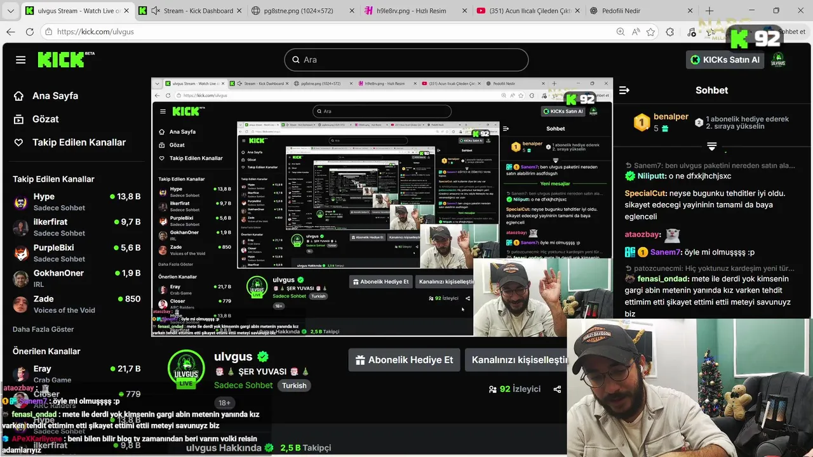Click the browser back arrow

click(11, 32)
